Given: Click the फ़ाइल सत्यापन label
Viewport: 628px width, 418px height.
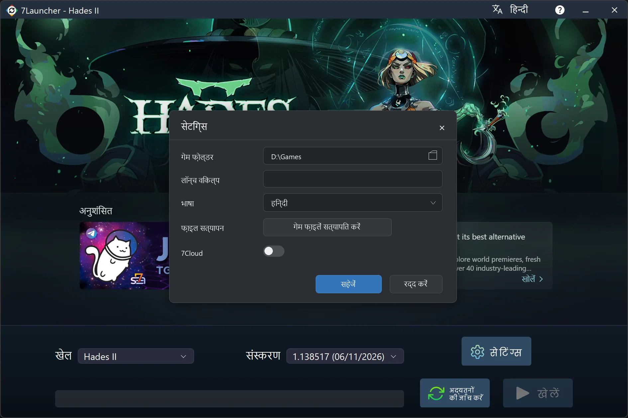Looking at the screenshot, I should click(x=202, y=228).
